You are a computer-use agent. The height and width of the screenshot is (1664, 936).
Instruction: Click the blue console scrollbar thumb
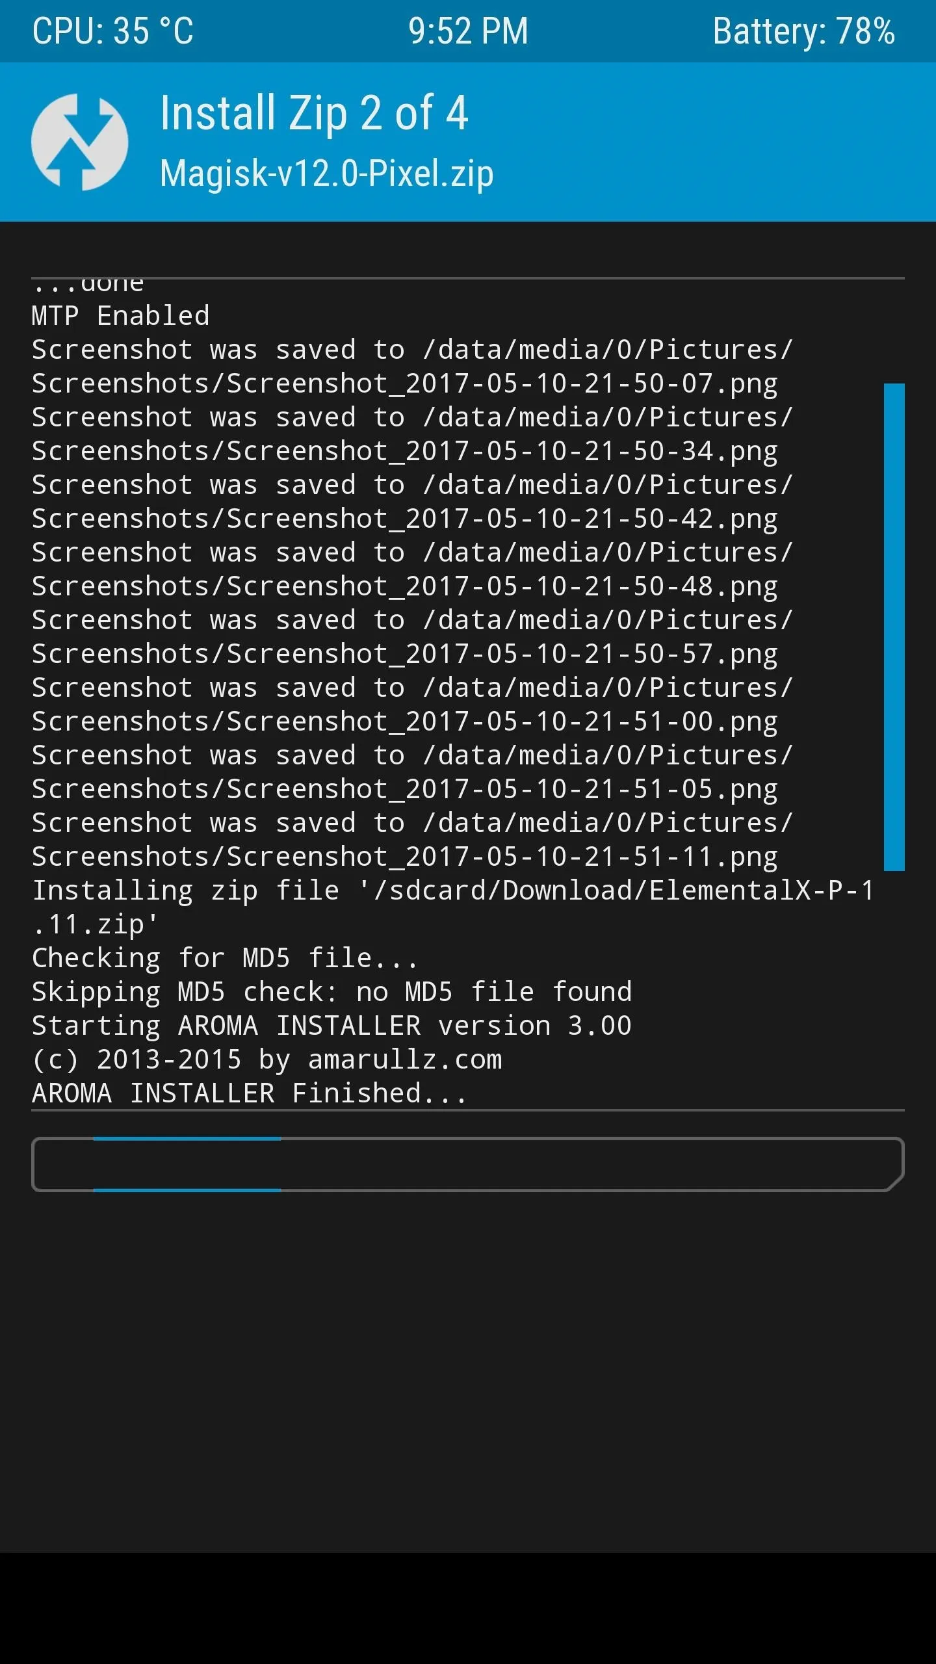pos(894,627)
